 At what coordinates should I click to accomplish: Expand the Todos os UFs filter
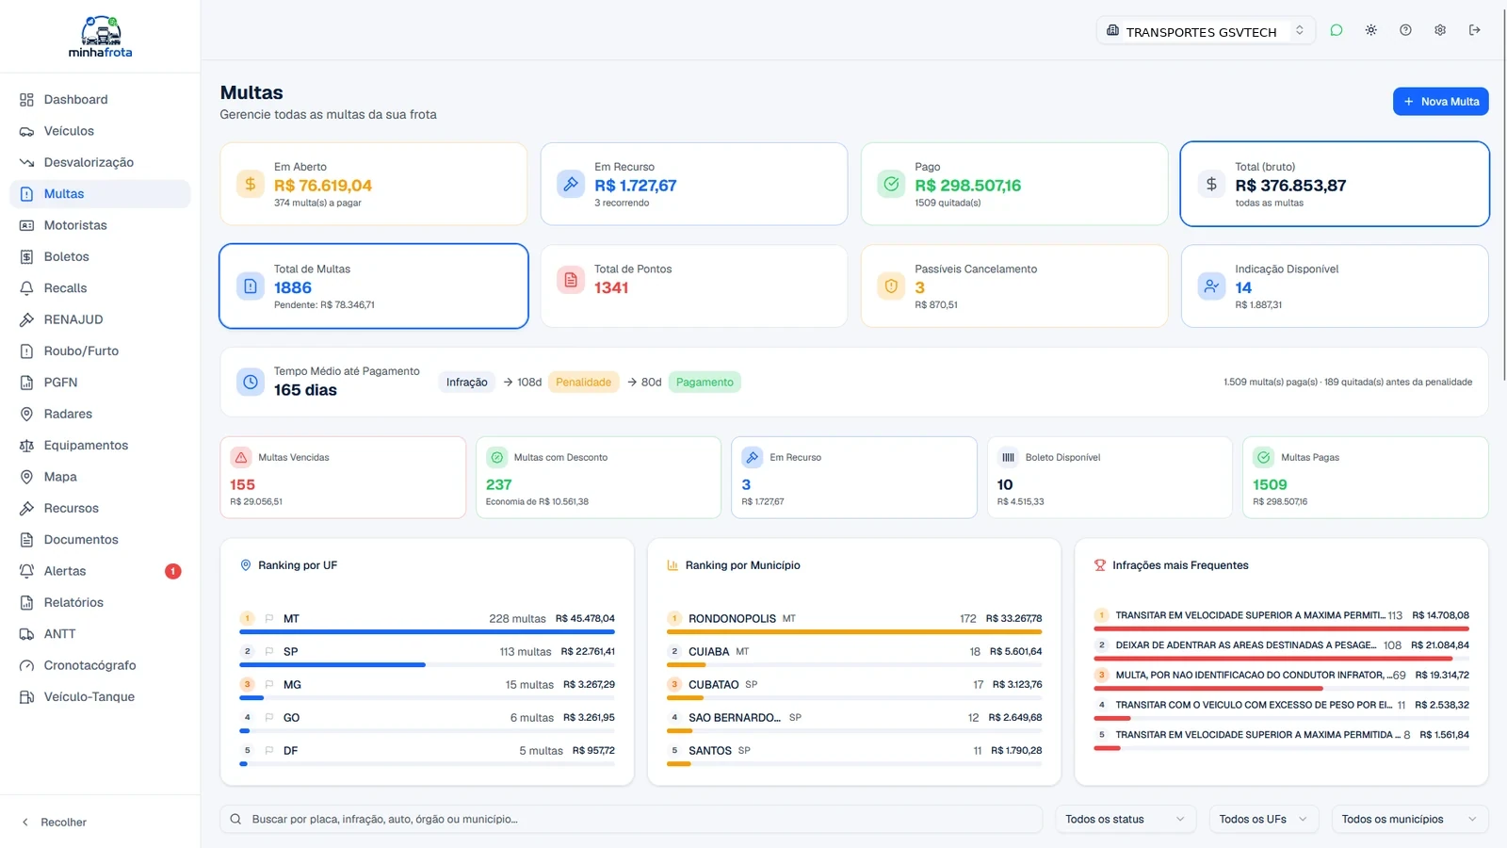1264,819
